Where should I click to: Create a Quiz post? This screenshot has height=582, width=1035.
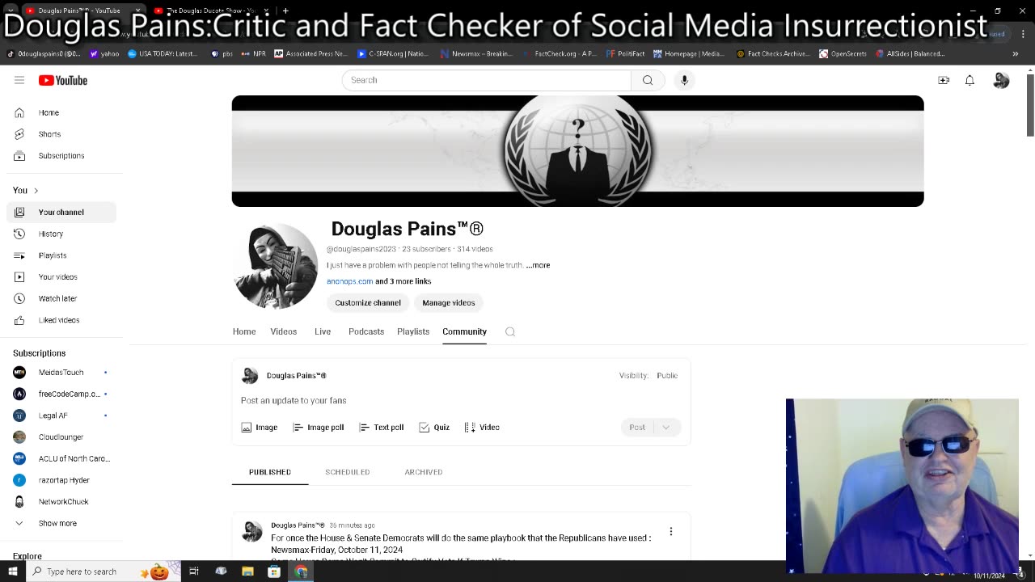point(434,427)
